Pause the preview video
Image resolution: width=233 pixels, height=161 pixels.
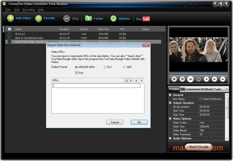coord(198,79)
